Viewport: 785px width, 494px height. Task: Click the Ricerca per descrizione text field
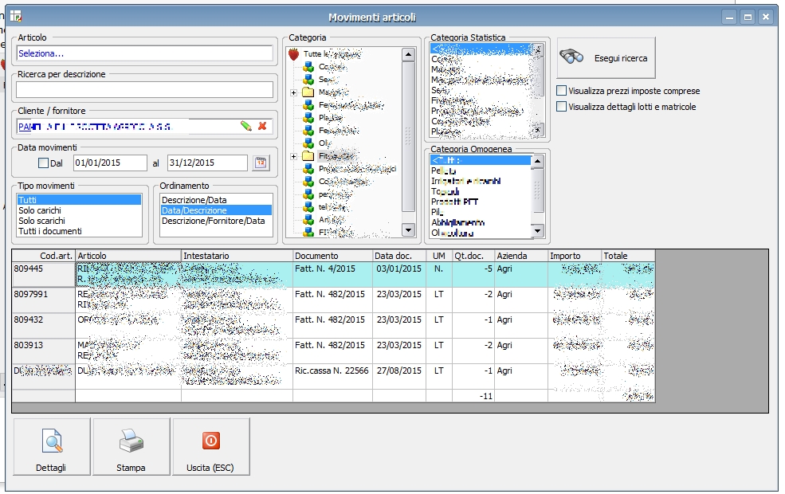[x=144, y=89]
